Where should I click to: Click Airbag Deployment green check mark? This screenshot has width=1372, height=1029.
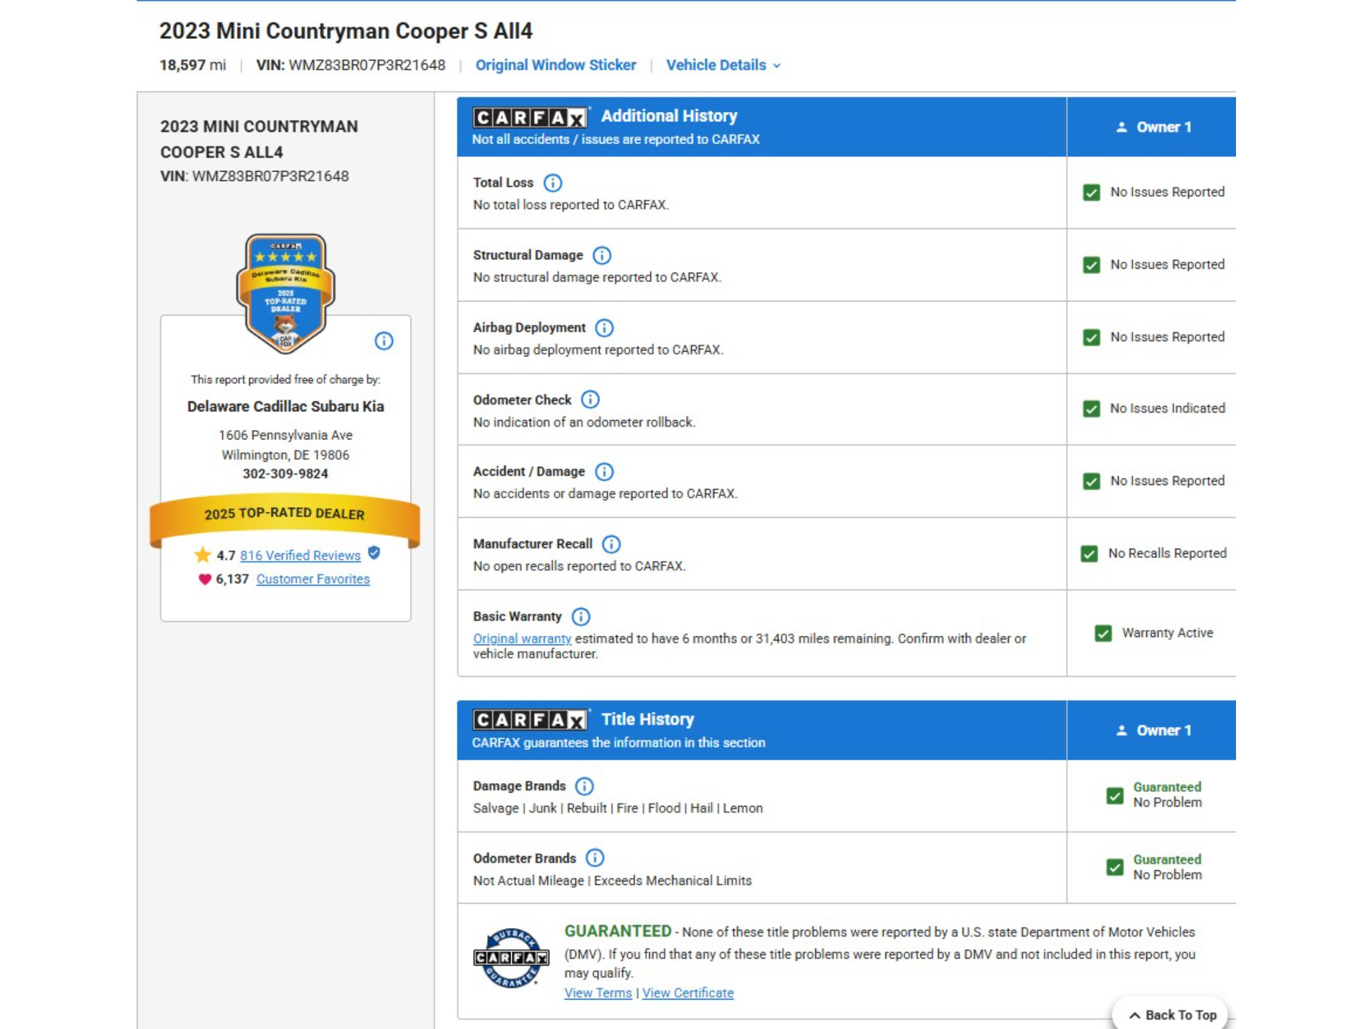tap(1091, 338)
